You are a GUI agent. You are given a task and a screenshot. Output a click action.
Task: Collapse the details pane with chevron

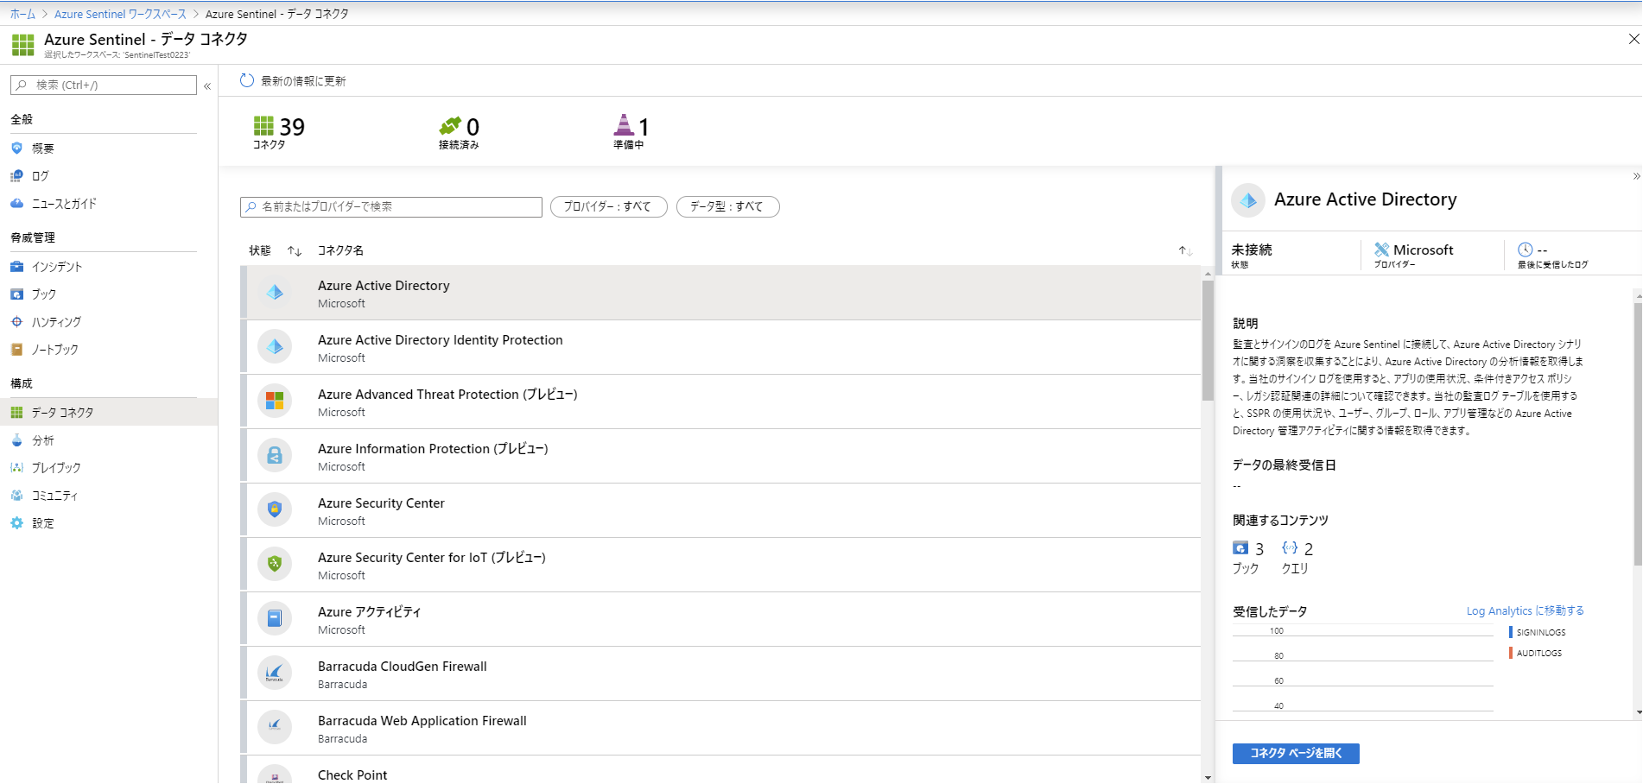click(x=1636, y=176)
